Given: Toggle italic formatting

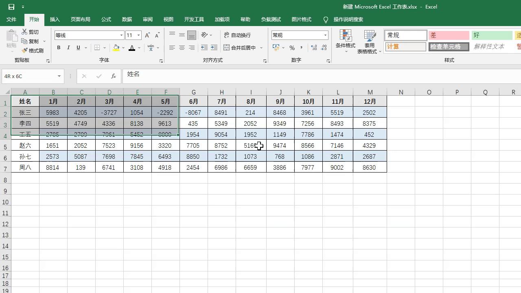Looking at the screenshot, I should 68,48.
